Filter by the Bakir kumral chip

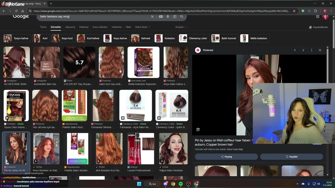pos(225,38)
